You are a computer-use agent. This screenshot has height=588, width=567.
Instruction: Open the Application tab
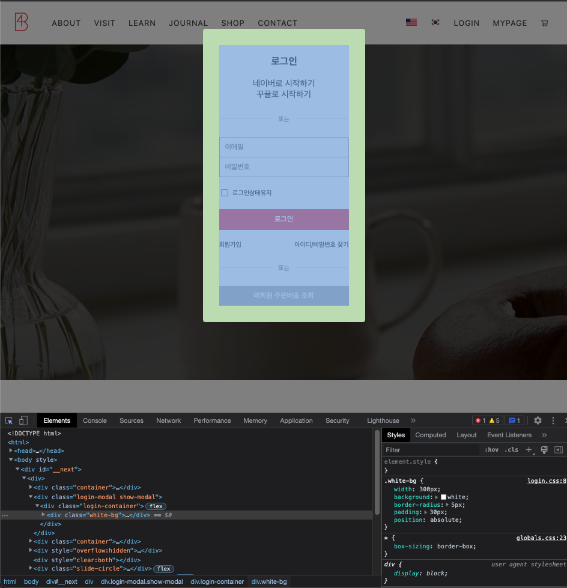point(296,421)
